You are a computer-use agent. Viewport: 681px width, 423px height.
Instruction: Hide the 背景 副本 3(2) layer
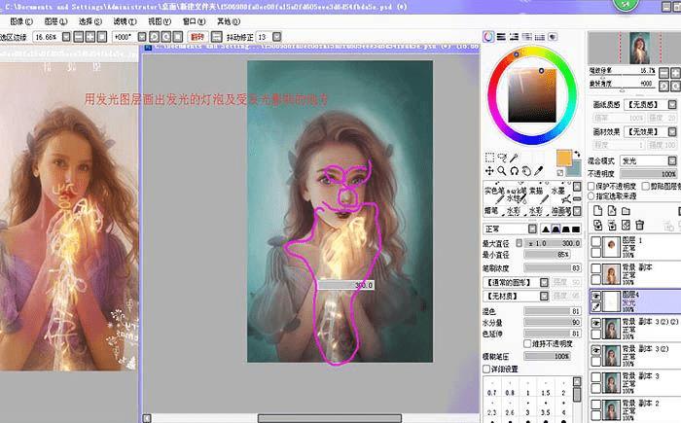tap(596, 350)
